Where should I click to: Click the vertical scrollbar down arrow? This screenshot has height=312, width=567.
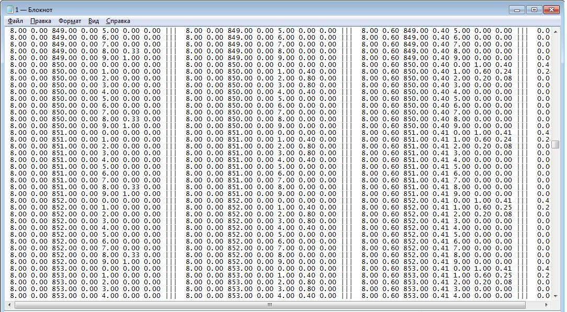point(555,295)
